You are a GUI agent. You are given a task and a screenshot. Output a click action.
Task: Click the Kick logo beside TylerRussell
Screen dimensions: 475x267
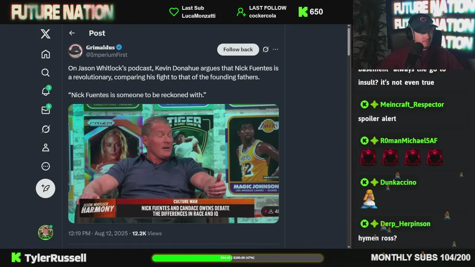(x=16, y=257)
